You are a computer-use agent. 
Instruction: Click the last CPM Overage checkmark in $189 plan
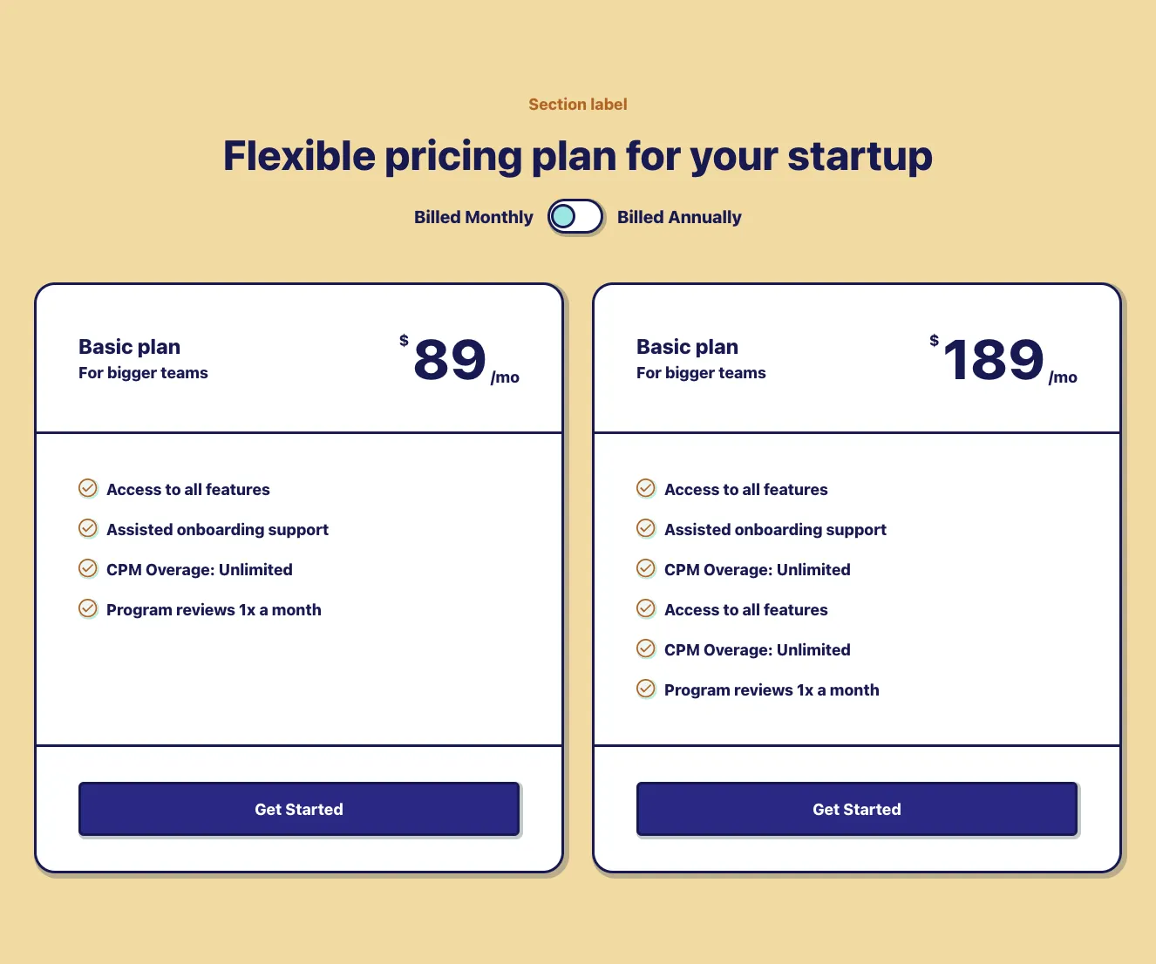[x=646, y=648]
